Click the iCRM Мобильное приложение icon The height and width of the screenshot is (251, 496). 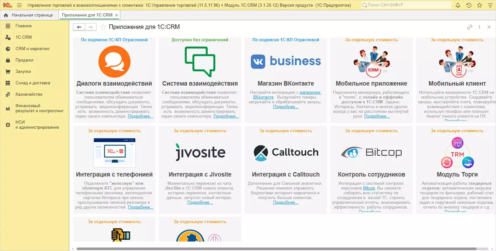coord(372,61)
